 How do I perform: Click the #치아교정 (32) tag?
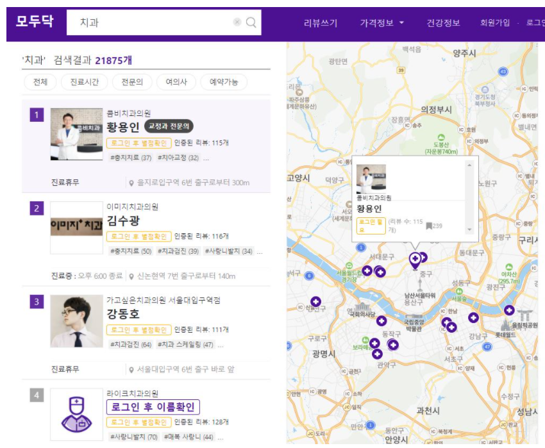[178, 158]
